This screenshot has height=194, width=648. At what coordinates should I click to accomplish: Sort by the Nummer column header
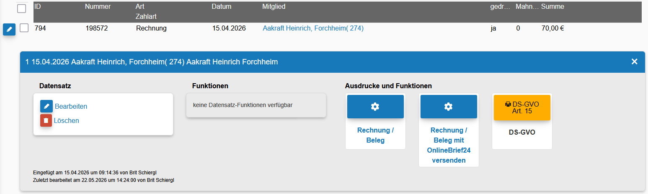click(98, 7)
